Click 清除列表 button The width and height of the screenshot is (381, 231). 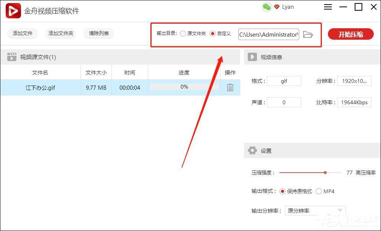[98, 33]
